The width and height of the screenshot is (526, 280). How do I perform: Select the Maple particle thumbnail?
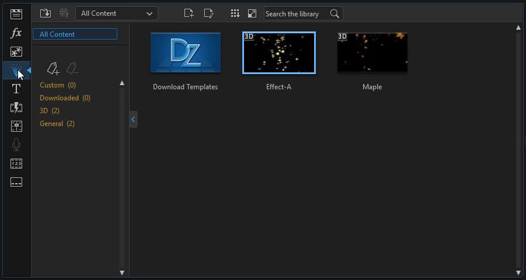pyautogui.click(x=372, y=53)
